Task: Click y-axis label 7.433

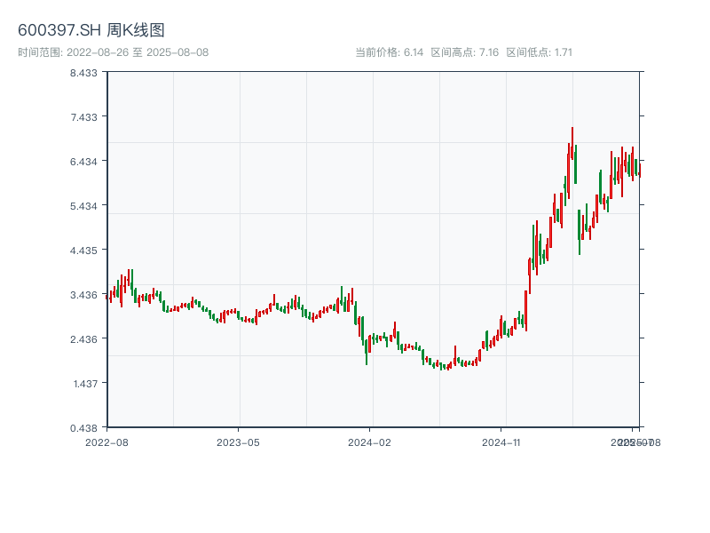Action: point(83,117)
